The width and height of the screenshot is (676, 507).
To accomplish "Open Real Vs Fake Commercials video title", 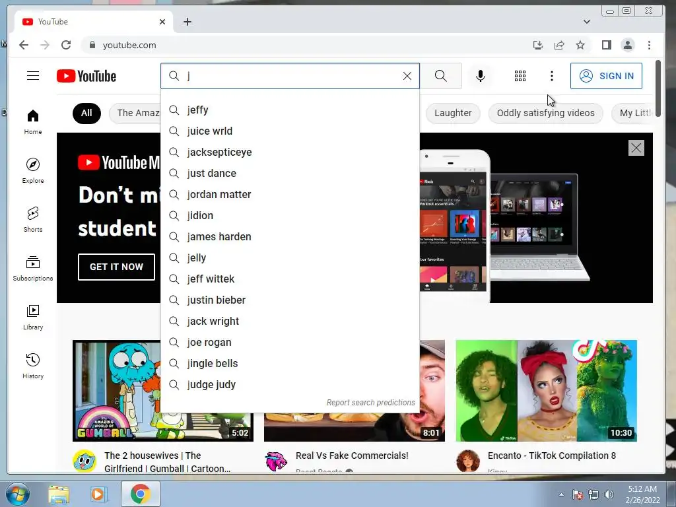I will pos(352,456).
